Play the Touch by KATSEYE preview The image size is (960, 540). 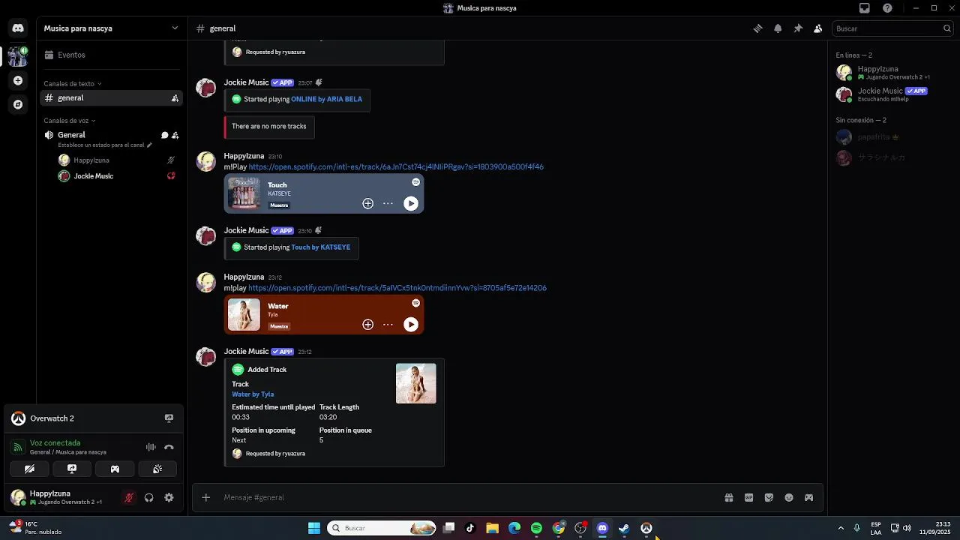pos(411,203)
